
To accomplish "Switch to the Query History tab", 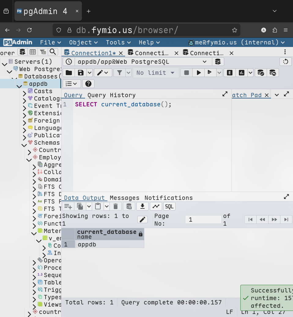I will (x=111, y=95).
